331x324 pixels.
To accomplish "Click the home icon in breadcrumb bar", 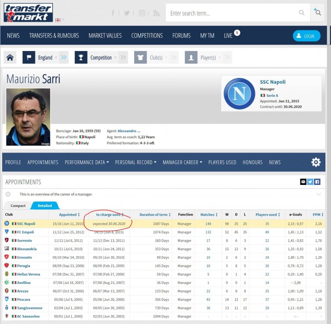I will pos(10,57).
